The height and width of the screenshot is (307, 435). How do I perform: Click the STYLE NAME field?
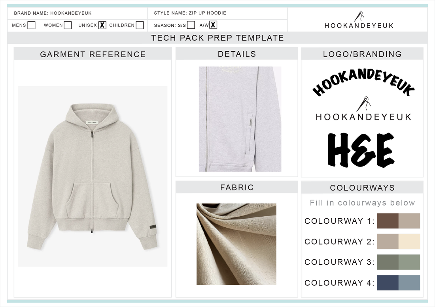tap(217, 13)
